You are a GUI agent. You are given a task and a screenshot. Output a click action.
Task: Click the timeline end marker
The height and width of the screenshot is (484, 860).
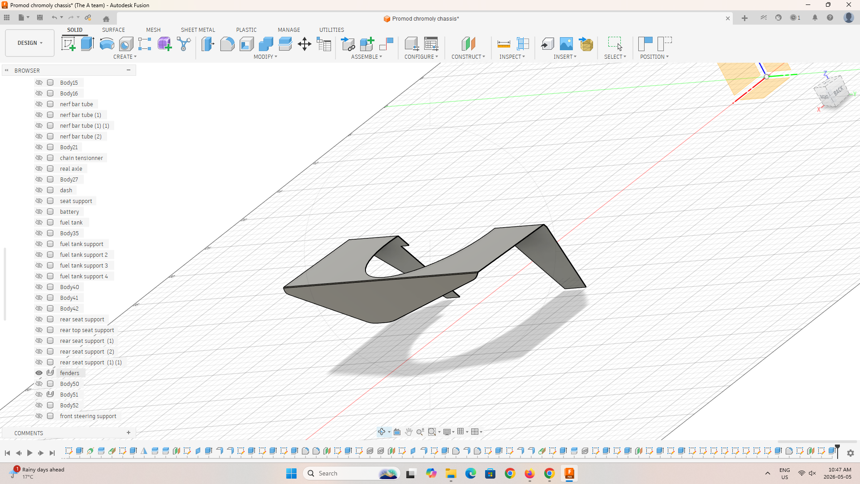point(837,451)
